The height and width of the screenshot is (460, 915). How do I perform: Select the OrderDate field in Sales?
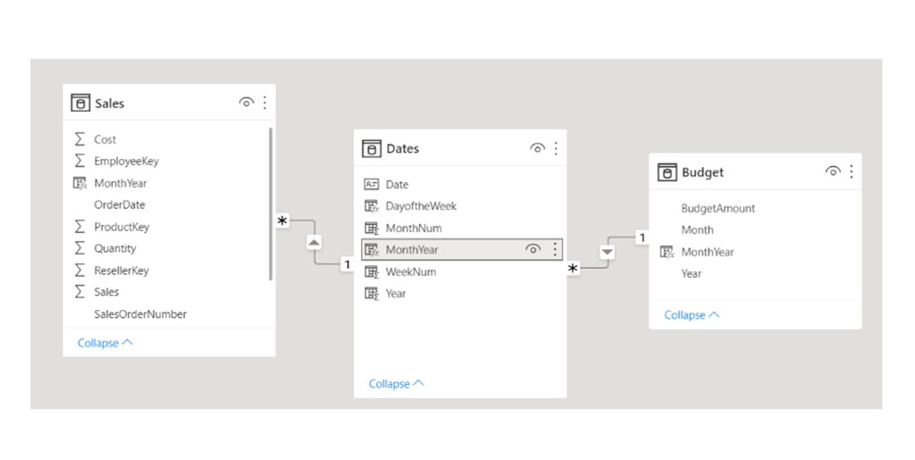(119, 205)
